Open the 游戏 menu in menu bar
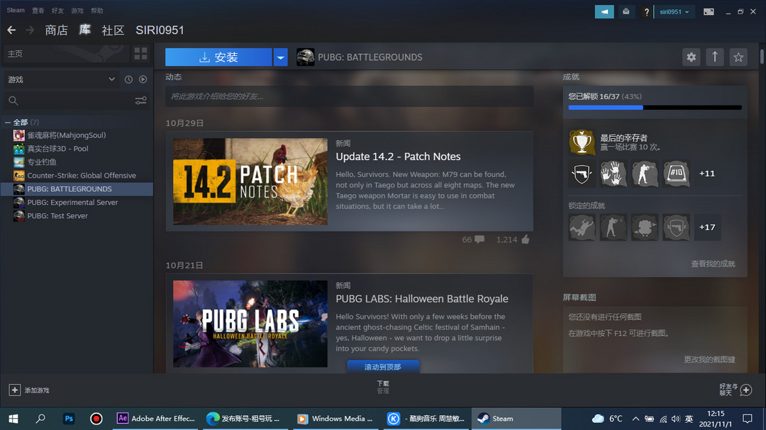Screen dimensions: 766x430 [x=77, y=10]
